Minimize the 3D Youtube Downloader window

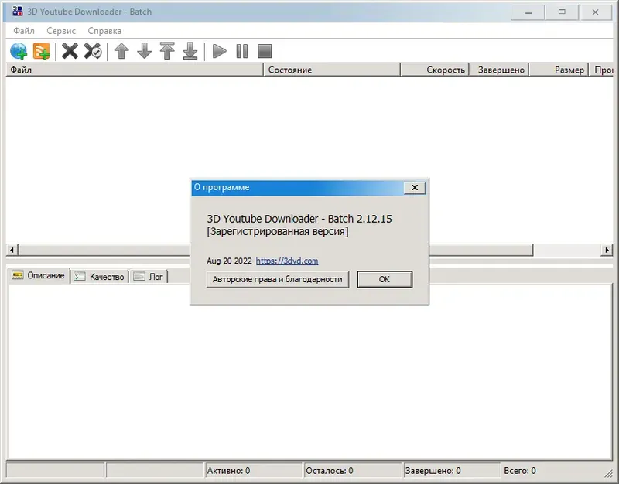coord(528,12)
